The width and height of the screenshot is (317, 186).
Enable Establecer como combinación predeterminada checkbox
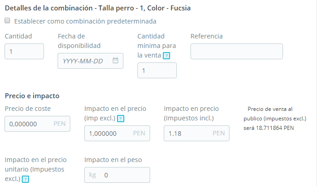(8, 21)
